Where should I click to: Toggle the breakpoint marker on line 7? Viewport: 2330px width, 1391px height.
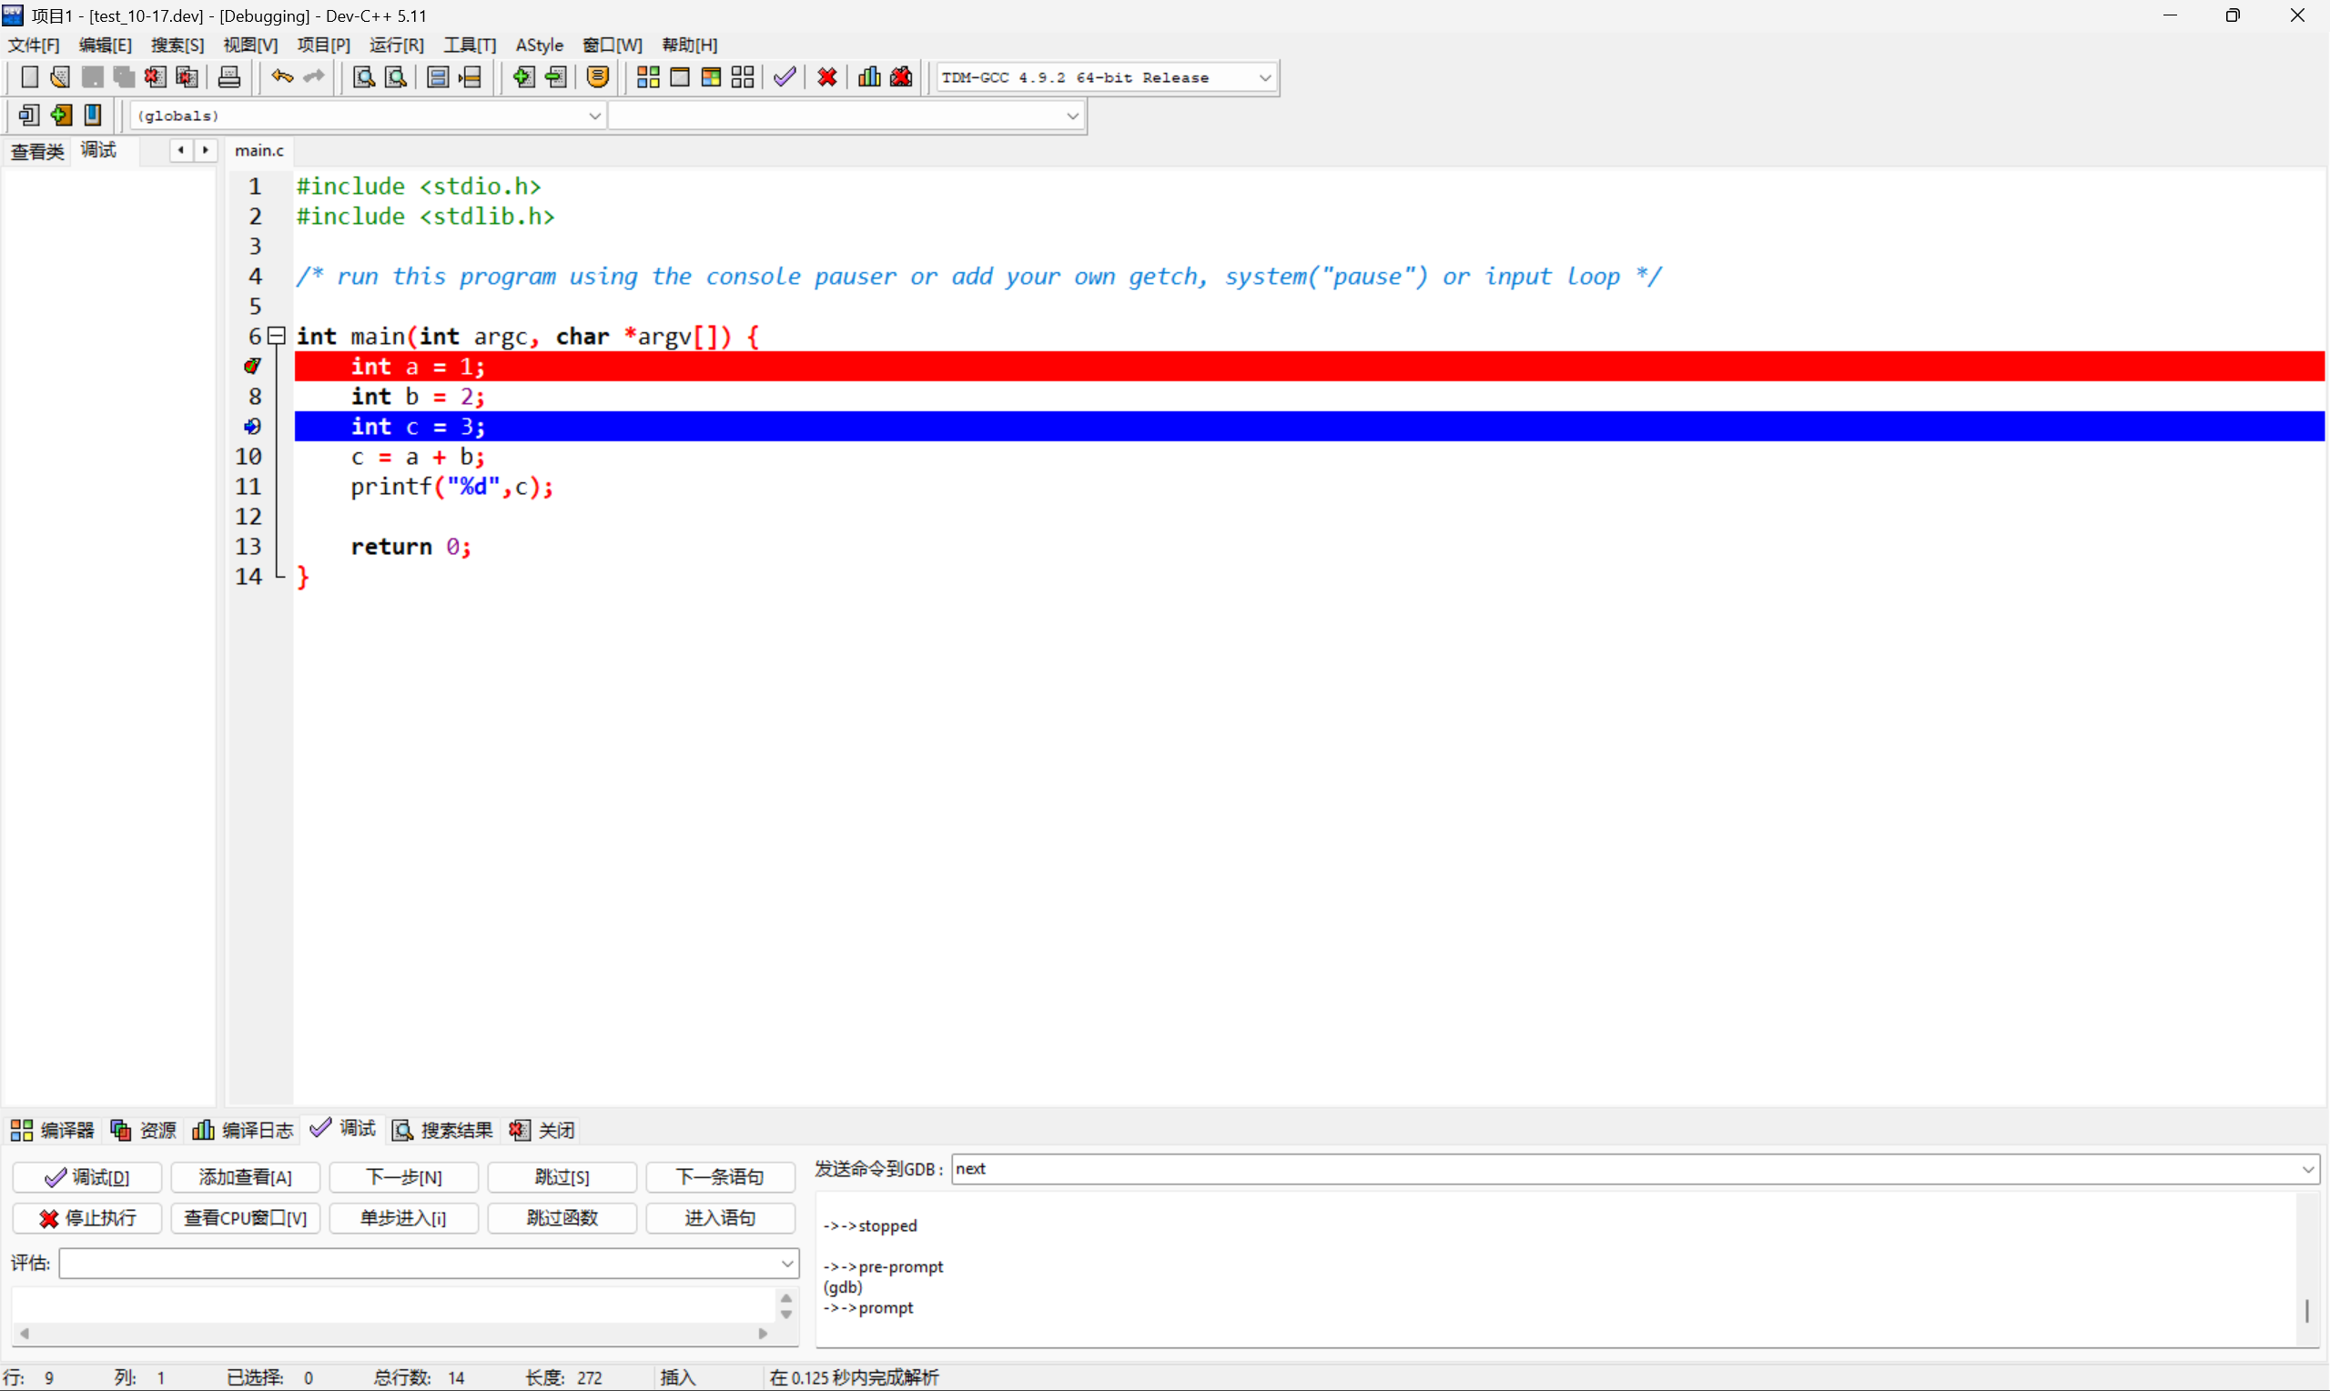[252, 367]
